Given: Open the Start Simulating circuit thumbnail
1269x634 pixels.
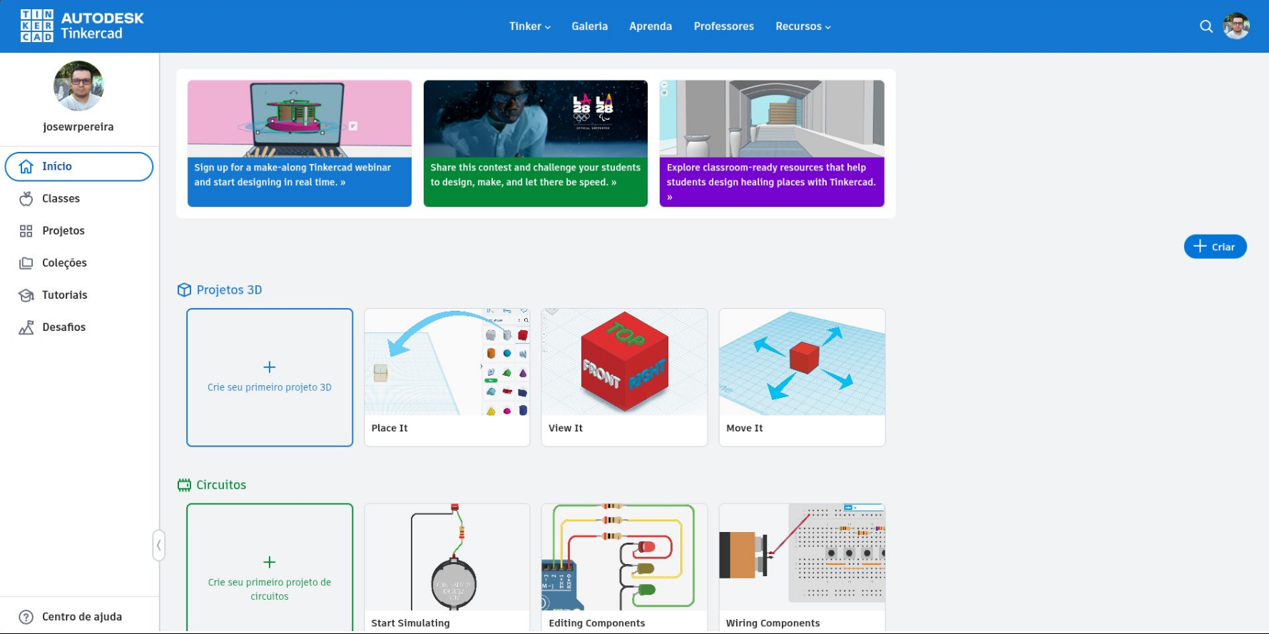Looking at the screenshot, I should pyautogui.click(x=447, y=557).
